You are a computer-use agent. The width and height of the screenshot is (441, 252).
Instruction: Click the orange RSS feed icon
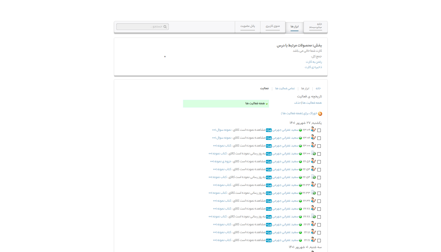320,114
